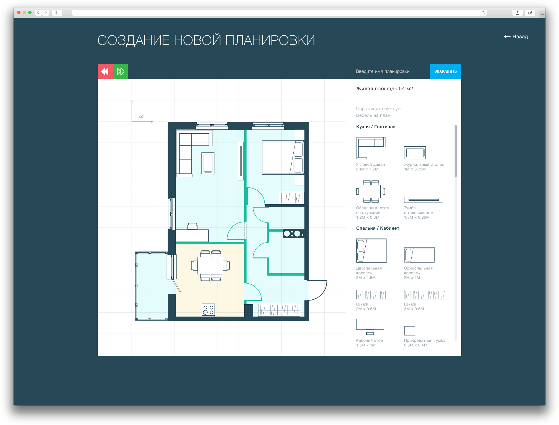559x425 pixels.
Task: Choose the dining table with chairs icon
Action: 371,191
